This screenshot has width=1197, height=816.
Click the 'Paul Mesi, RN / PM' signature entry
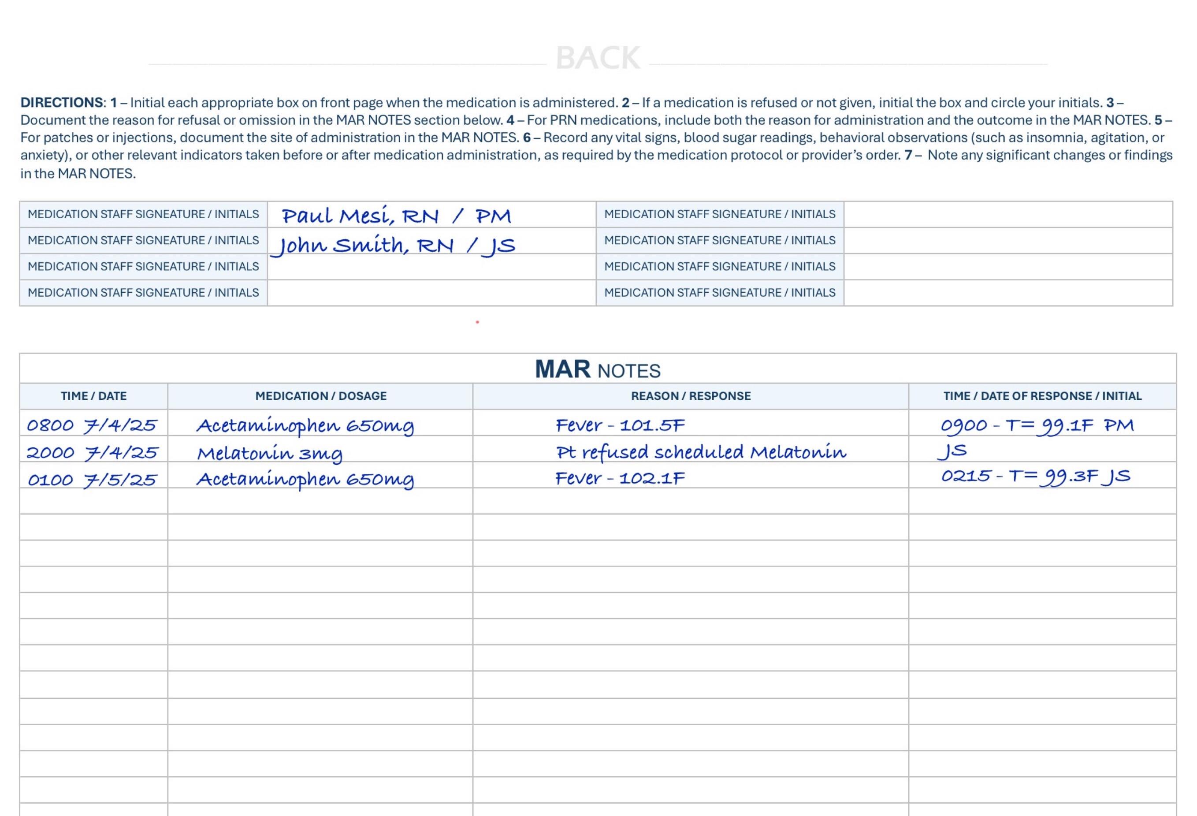point(397,216)
